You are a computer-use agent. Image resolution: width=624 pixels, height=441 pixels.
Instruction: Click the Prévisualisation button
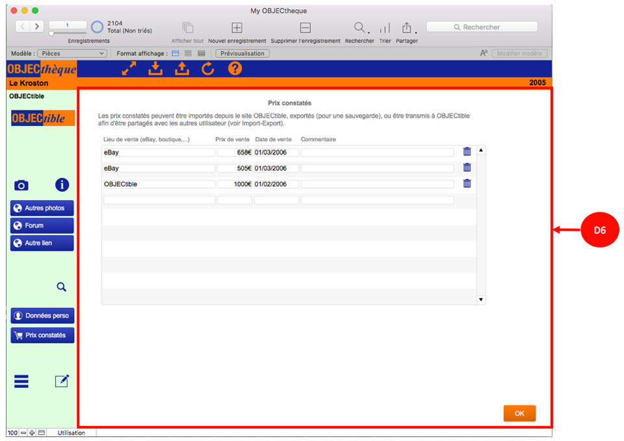[x=242, y=53]
